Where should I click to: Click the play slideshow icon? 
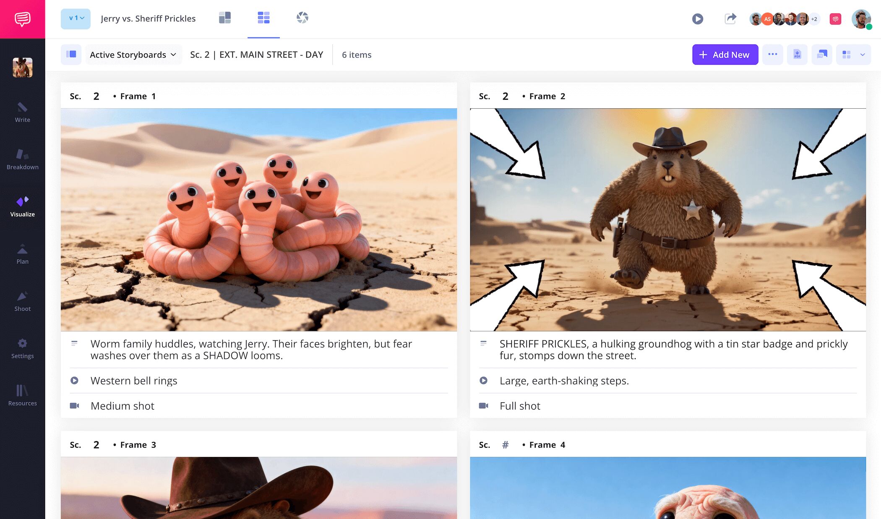click(x=697, y=18)
